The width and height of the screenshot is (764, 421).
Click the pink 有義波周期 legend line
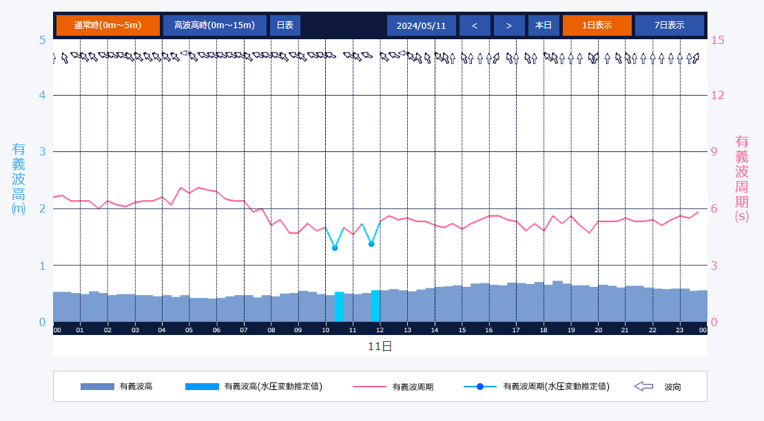(x=369, y=387)
